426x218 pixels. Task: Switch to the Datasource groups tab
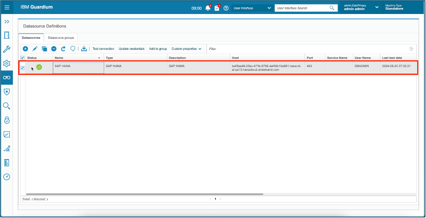61,37
